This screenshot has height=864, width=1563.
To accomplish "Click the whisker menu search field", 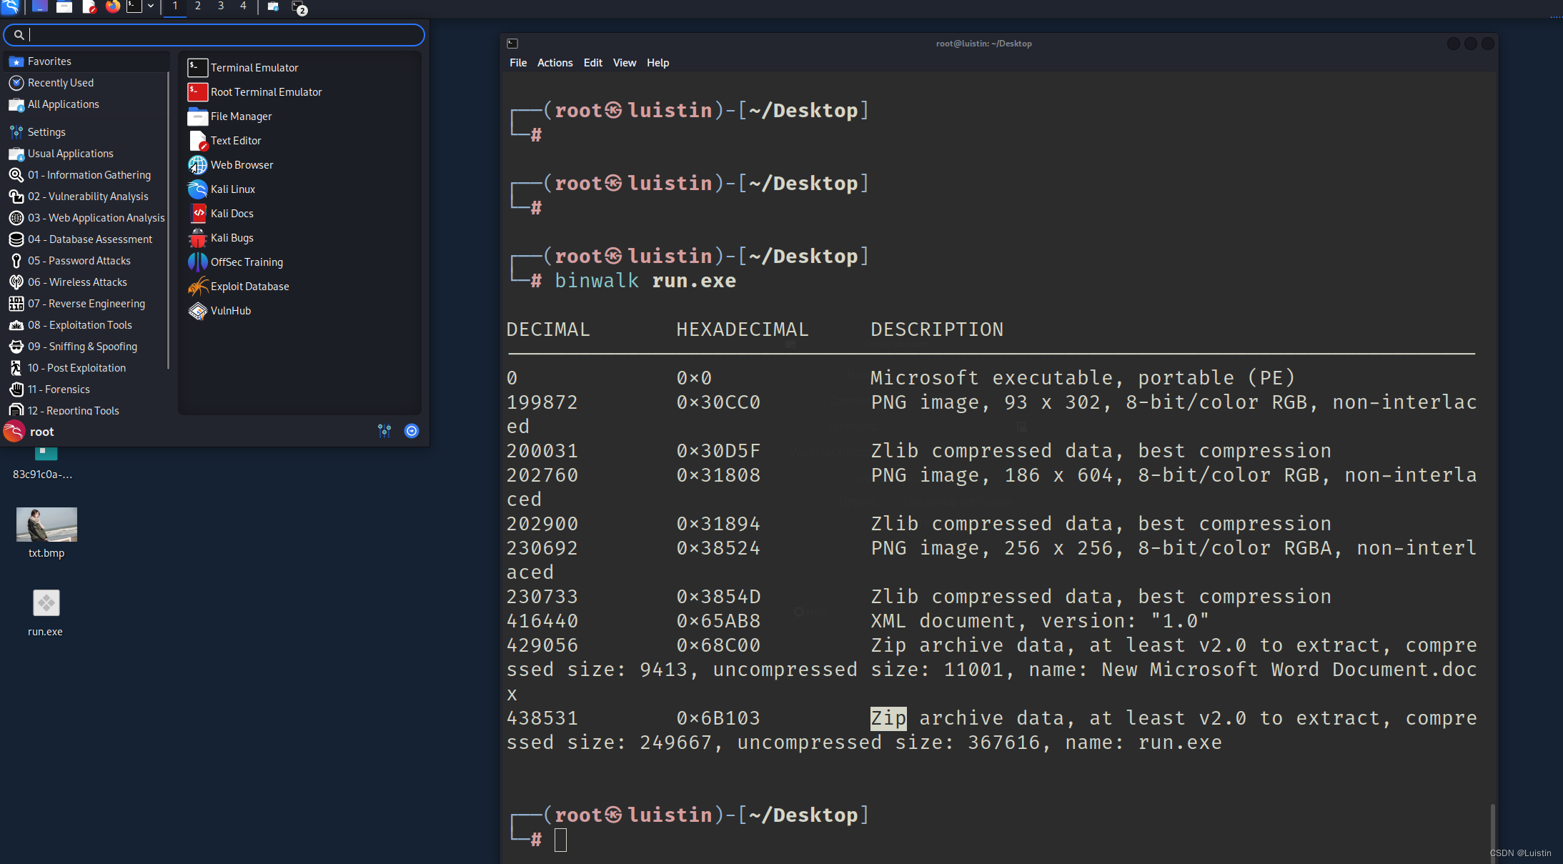I will tap(213, 34).
